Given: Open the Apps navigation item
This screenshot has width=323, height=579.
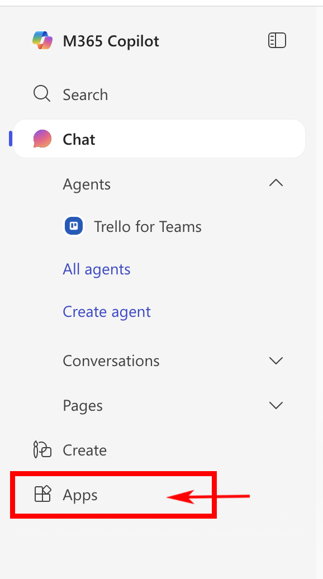Looking at the screenshot, I should [x=113, y=495].
